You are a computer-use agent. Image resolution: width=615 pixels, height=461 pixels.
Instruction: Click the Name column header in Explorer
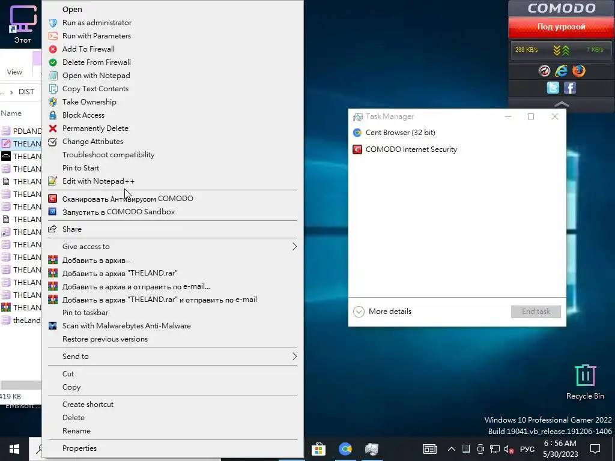click(x=11, y=113)
